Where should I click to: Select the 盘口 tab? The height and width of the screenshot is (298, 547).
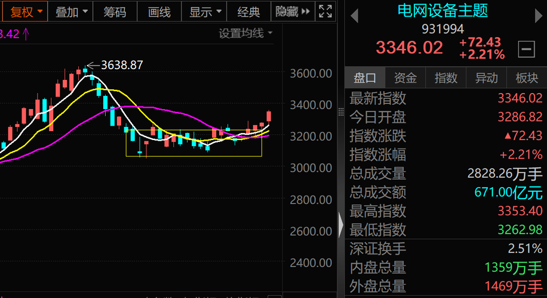pyautogui.click(x=365, y=78)
